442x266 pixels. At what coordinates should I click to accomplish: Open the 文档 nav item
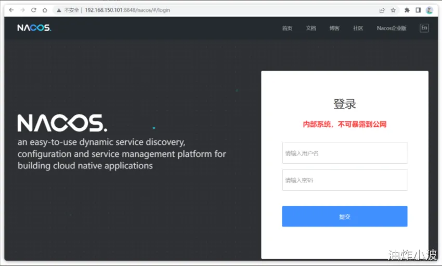pyautogui.click(x=311, y=28)
